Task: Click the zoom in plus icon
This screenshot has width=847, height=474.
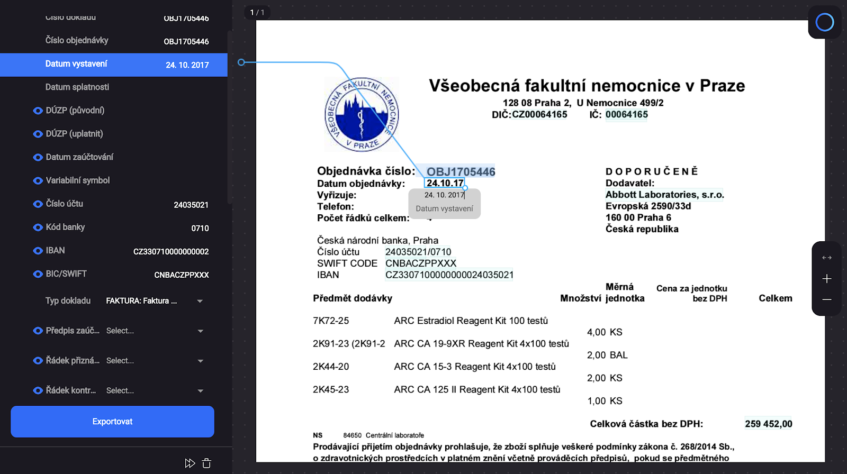Action: (x=827, y=279)
